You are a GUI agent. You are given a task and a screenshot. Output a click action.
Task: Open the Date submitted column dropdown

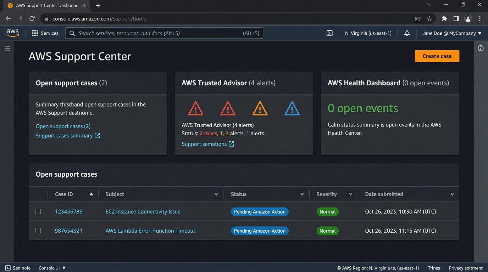tap(452, 194)
